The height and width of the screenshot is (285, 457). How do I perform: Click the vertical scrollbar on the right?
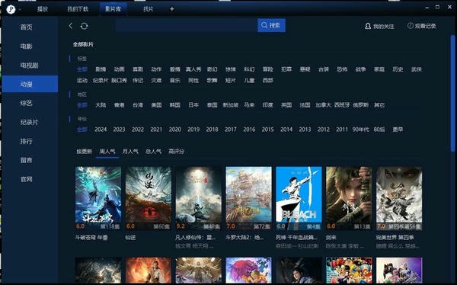[x=453, y=93]
